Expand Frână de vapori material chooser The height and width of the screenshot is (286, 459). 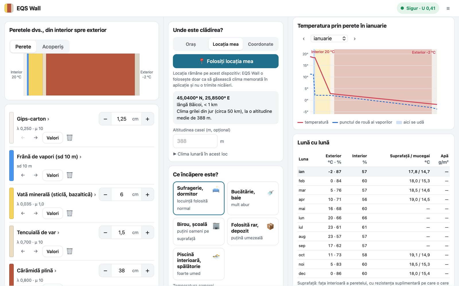click(x=49, y=156)
